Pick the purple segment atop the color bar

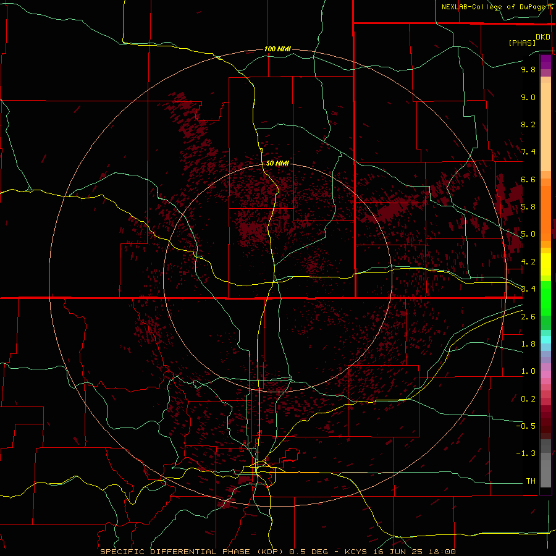point(545,62)
